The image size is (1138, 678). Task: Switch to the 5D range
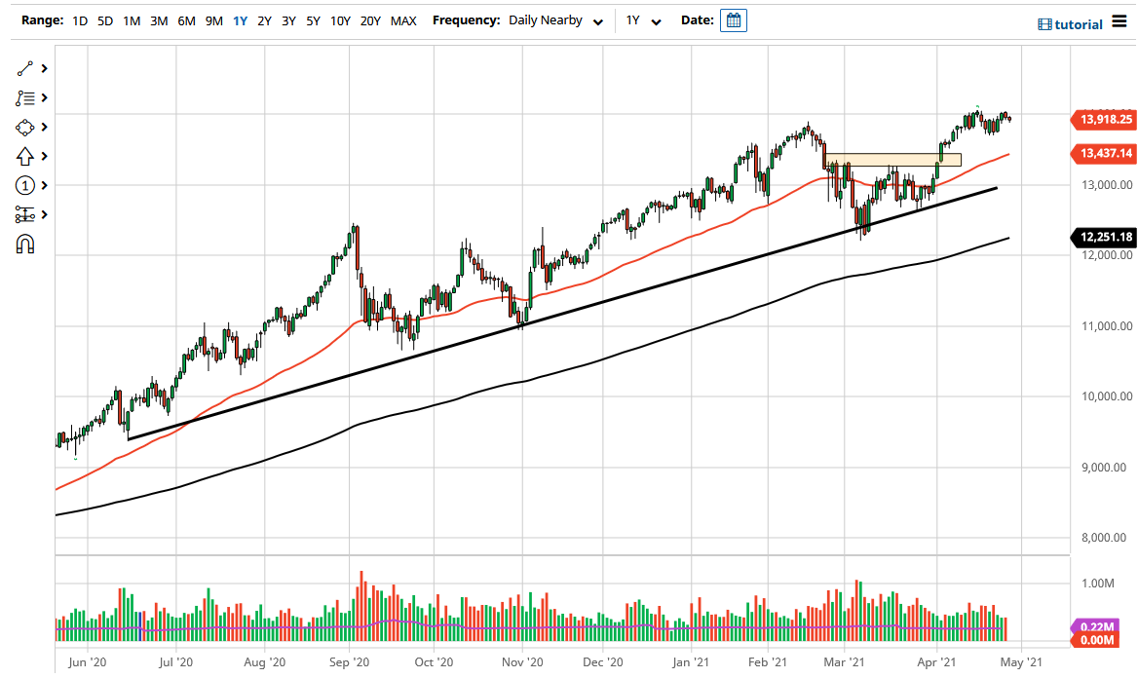[104, 19]
